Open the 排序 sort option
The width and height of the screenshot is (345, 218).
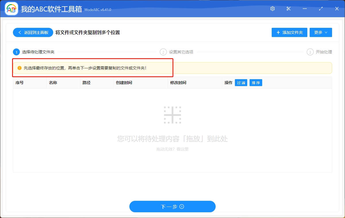tap(256, 83)
